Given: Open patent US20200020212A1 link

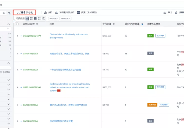Looking at the screenshot, I should [32, 36].
